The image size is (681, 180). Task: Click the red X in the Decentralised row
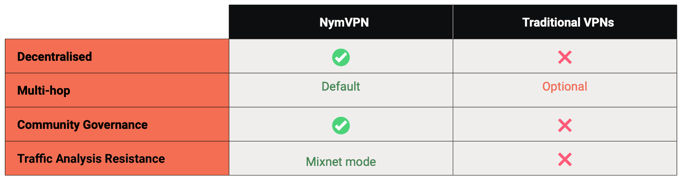coord(565,58)
